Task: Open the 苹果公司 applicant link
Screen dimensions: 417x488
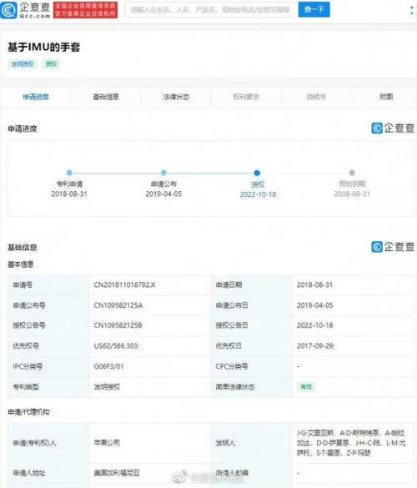Action: tap(107, 443)
